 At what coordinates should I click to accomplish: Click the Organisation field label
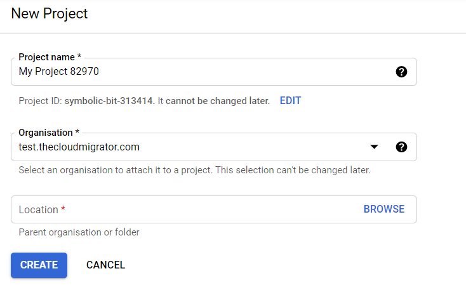[x=46, y=133]
